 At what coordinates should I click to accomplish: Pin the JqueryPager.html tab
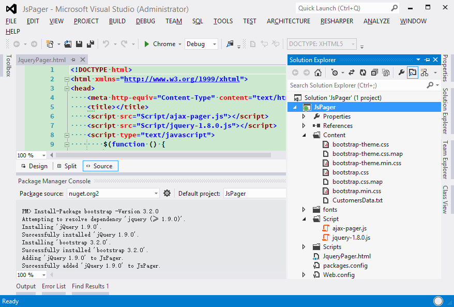(73, 60)
